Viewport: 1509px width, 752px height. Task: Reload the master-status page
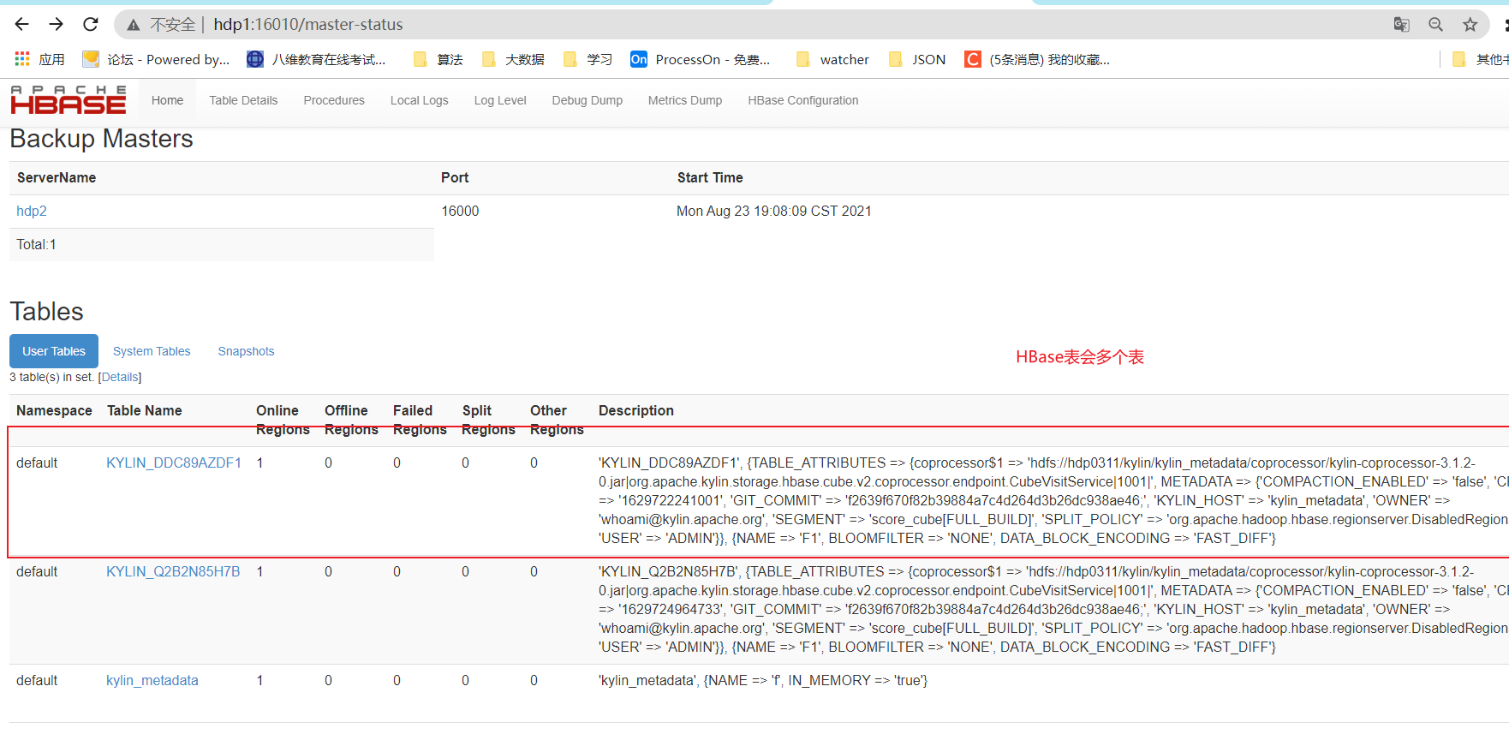tap(91, 24)
